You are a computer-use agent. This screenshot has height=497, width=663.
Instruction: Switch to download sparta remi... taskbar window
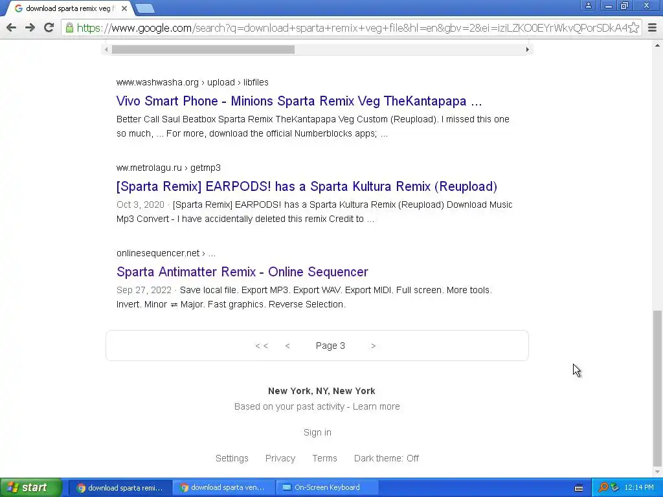[x=120, y=488]
